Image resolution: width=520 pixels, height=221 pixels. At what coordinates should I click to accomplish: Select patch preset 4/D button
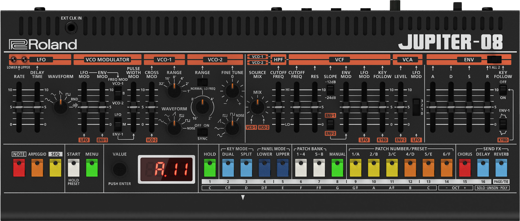(410, 168)
